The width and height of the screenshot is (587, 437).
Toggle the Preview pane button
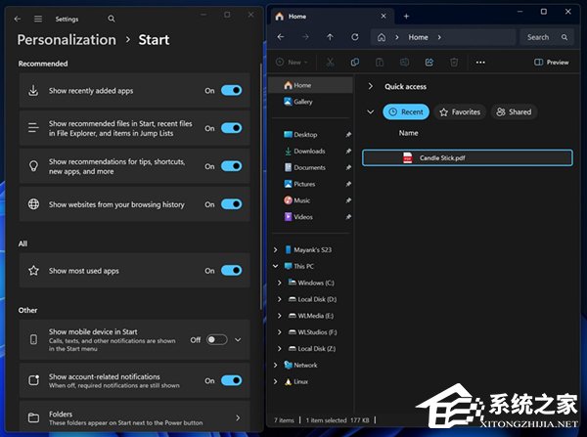tap(551, 63)
